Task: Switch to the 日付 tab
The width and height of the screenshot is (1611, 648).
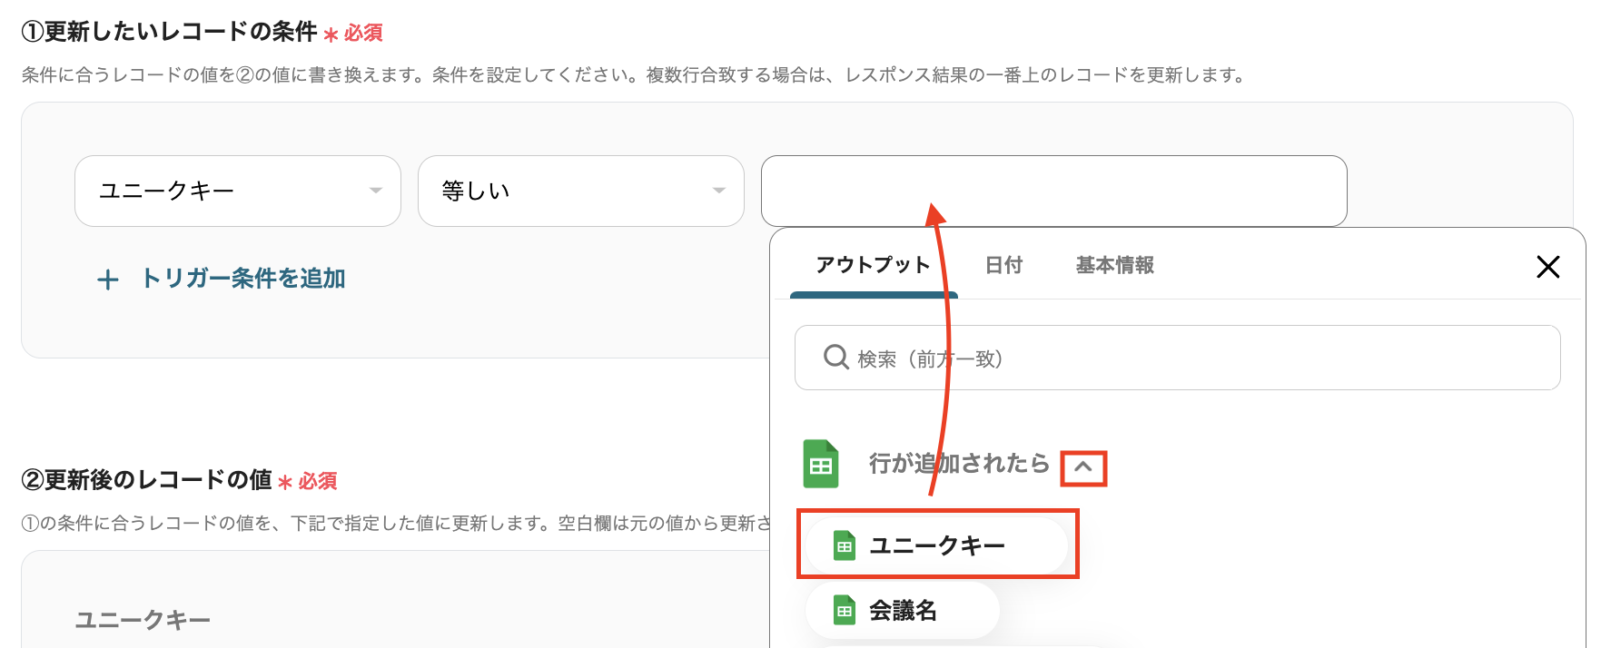Action: click(x=1004, y=265)
